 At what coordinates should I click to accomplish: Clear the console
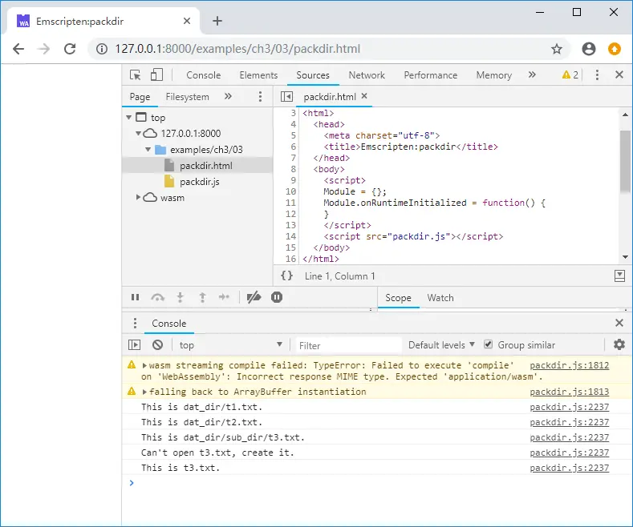coord(157,345)
